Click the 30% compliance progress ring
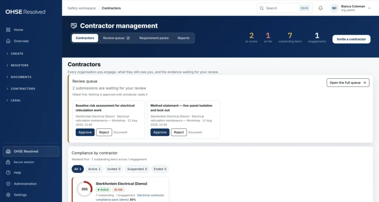The width and height of the screenshot is (379, 202). [x=84, y=189]
